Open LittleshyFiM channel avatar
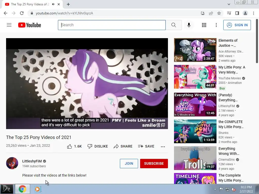Image resolution: width=259 pixels, height=194 pixels. tap(12, 163)
